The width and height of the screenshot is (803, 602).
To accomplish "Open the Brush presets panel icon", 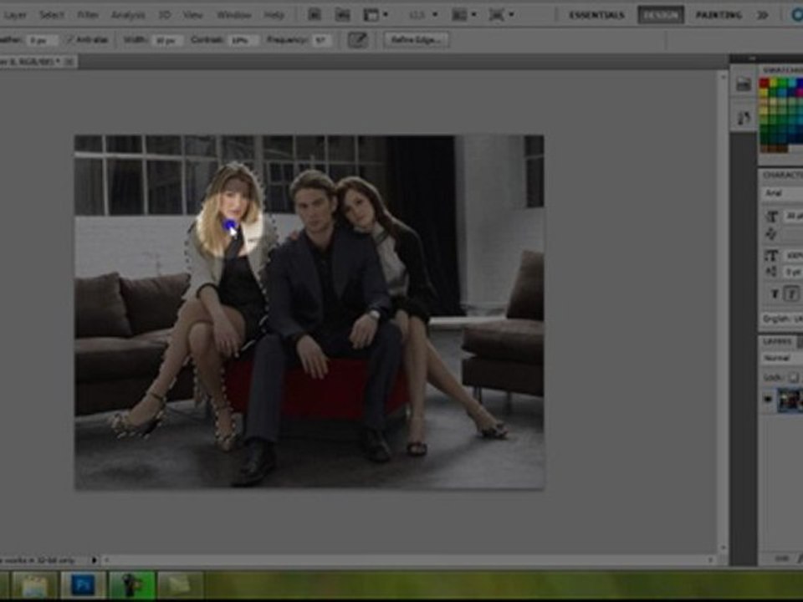I will click(x=743, y=118).
